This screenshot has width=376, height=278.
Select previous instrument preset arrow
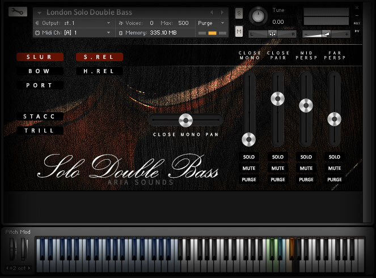point(212,12)
